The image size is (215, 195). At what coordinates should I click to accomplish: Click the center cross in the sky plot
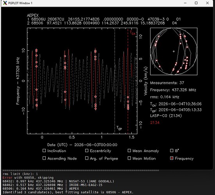pyautogui.click(x=174, y=51)
